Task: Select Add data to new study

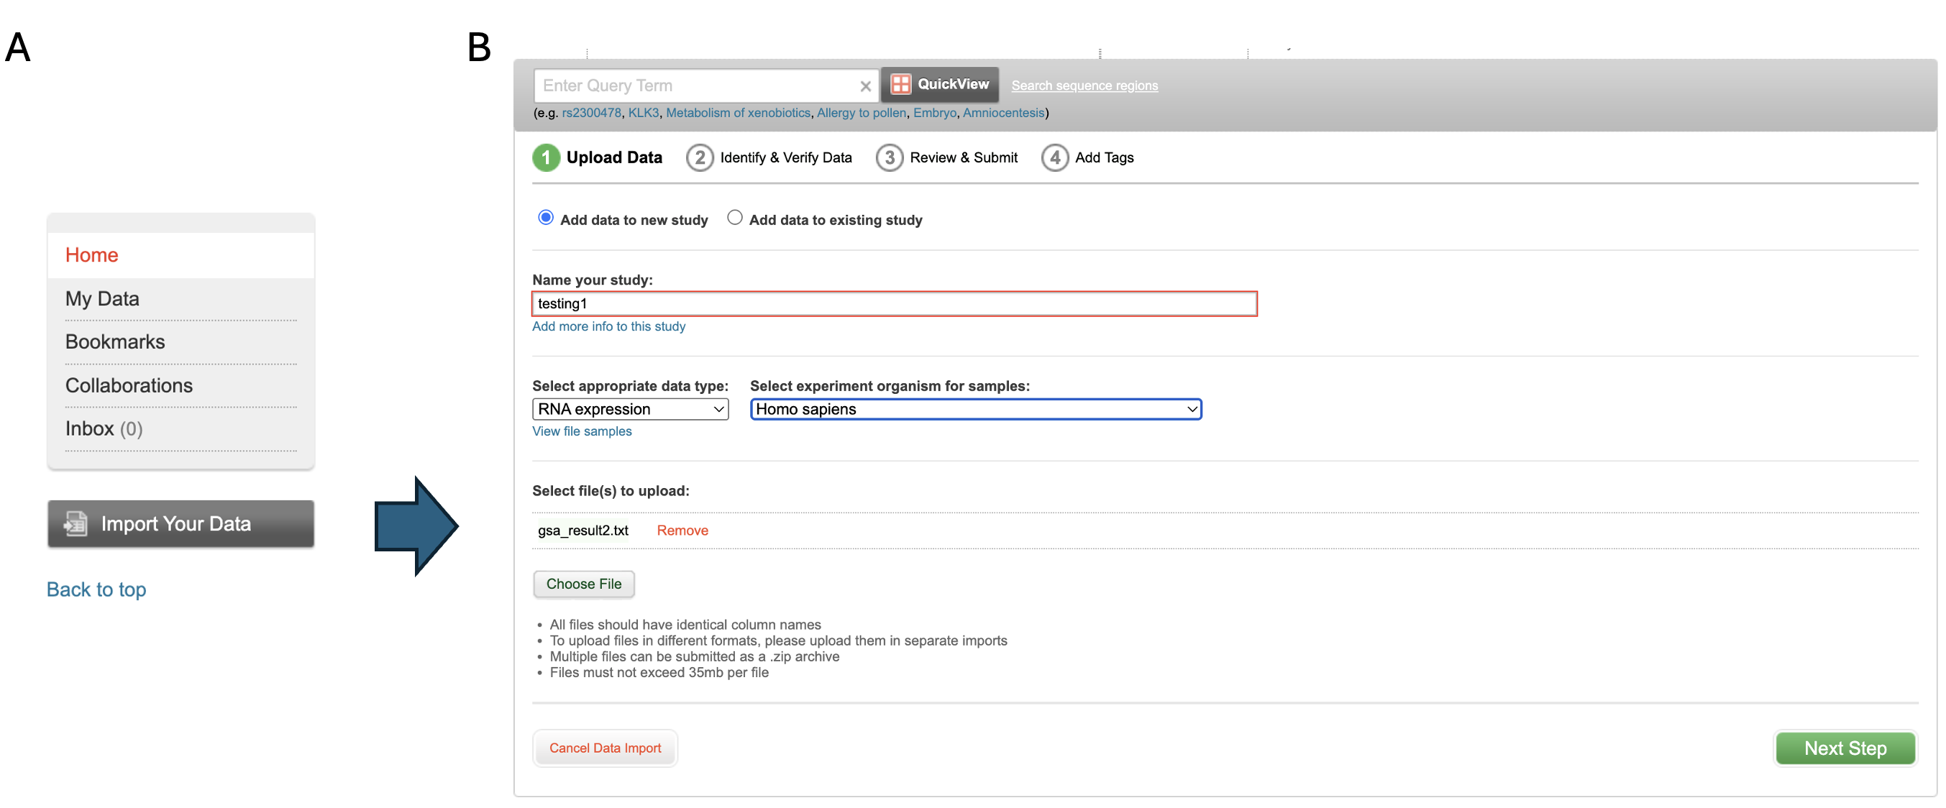Action: click(x=545, y=218)
